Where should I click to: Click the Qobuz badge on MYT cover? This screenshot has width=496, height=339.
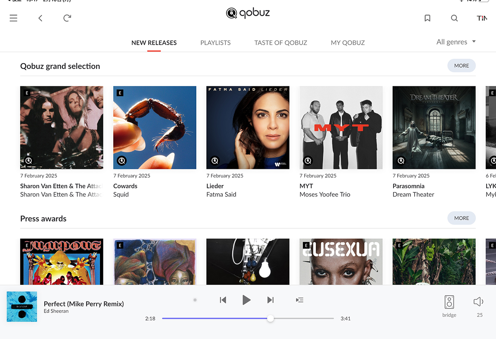click(308, 161)
